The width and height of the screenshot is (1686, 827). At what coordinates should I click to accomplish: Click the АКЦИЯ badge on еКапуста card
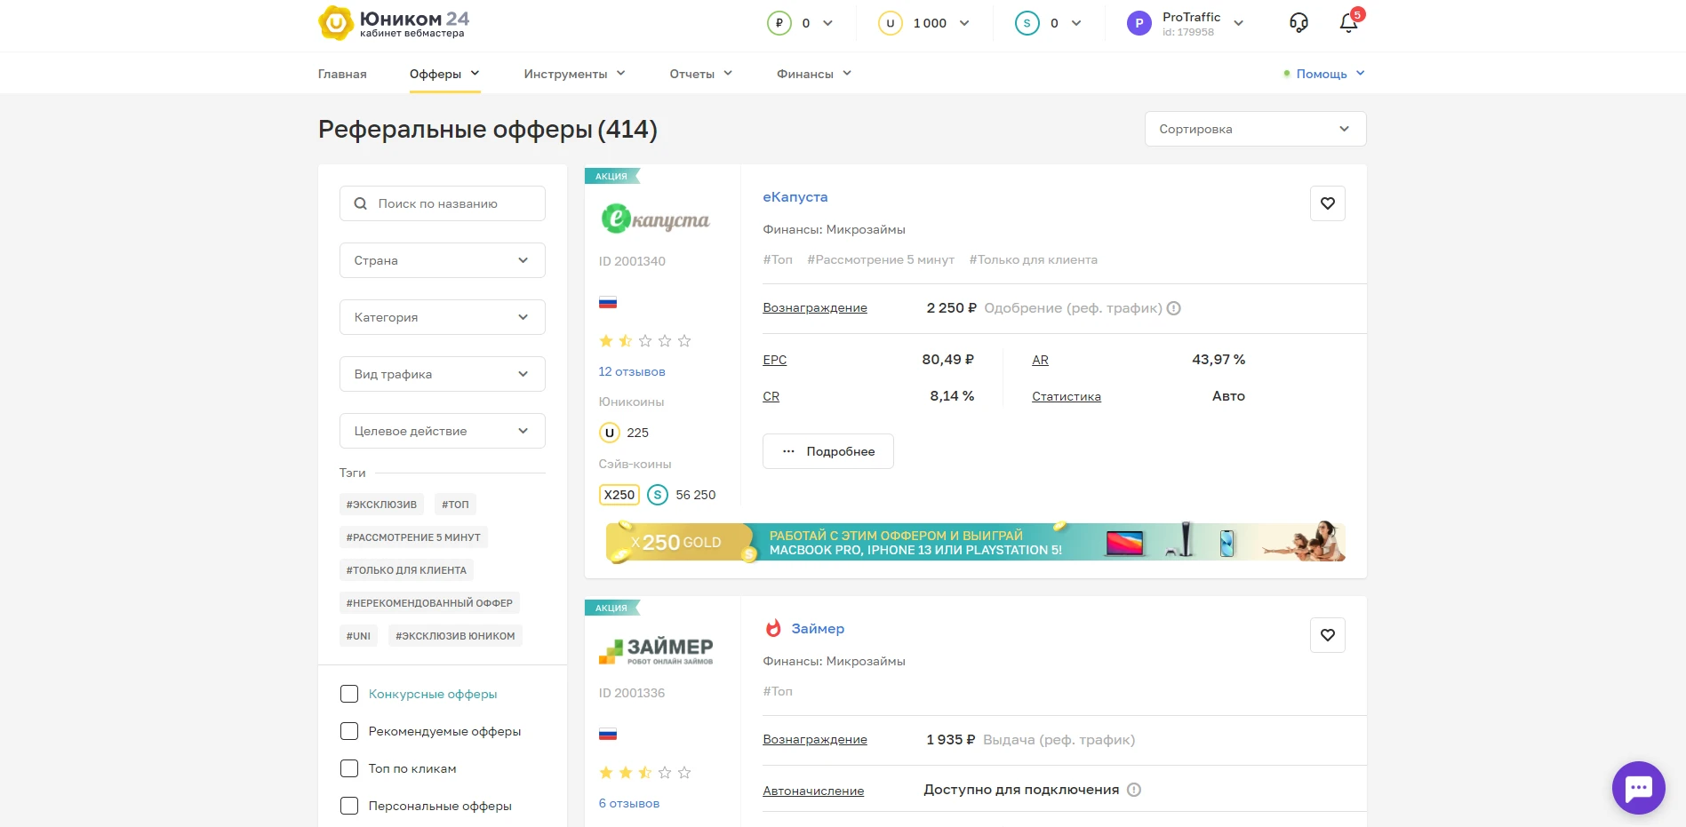coord(611,176)
